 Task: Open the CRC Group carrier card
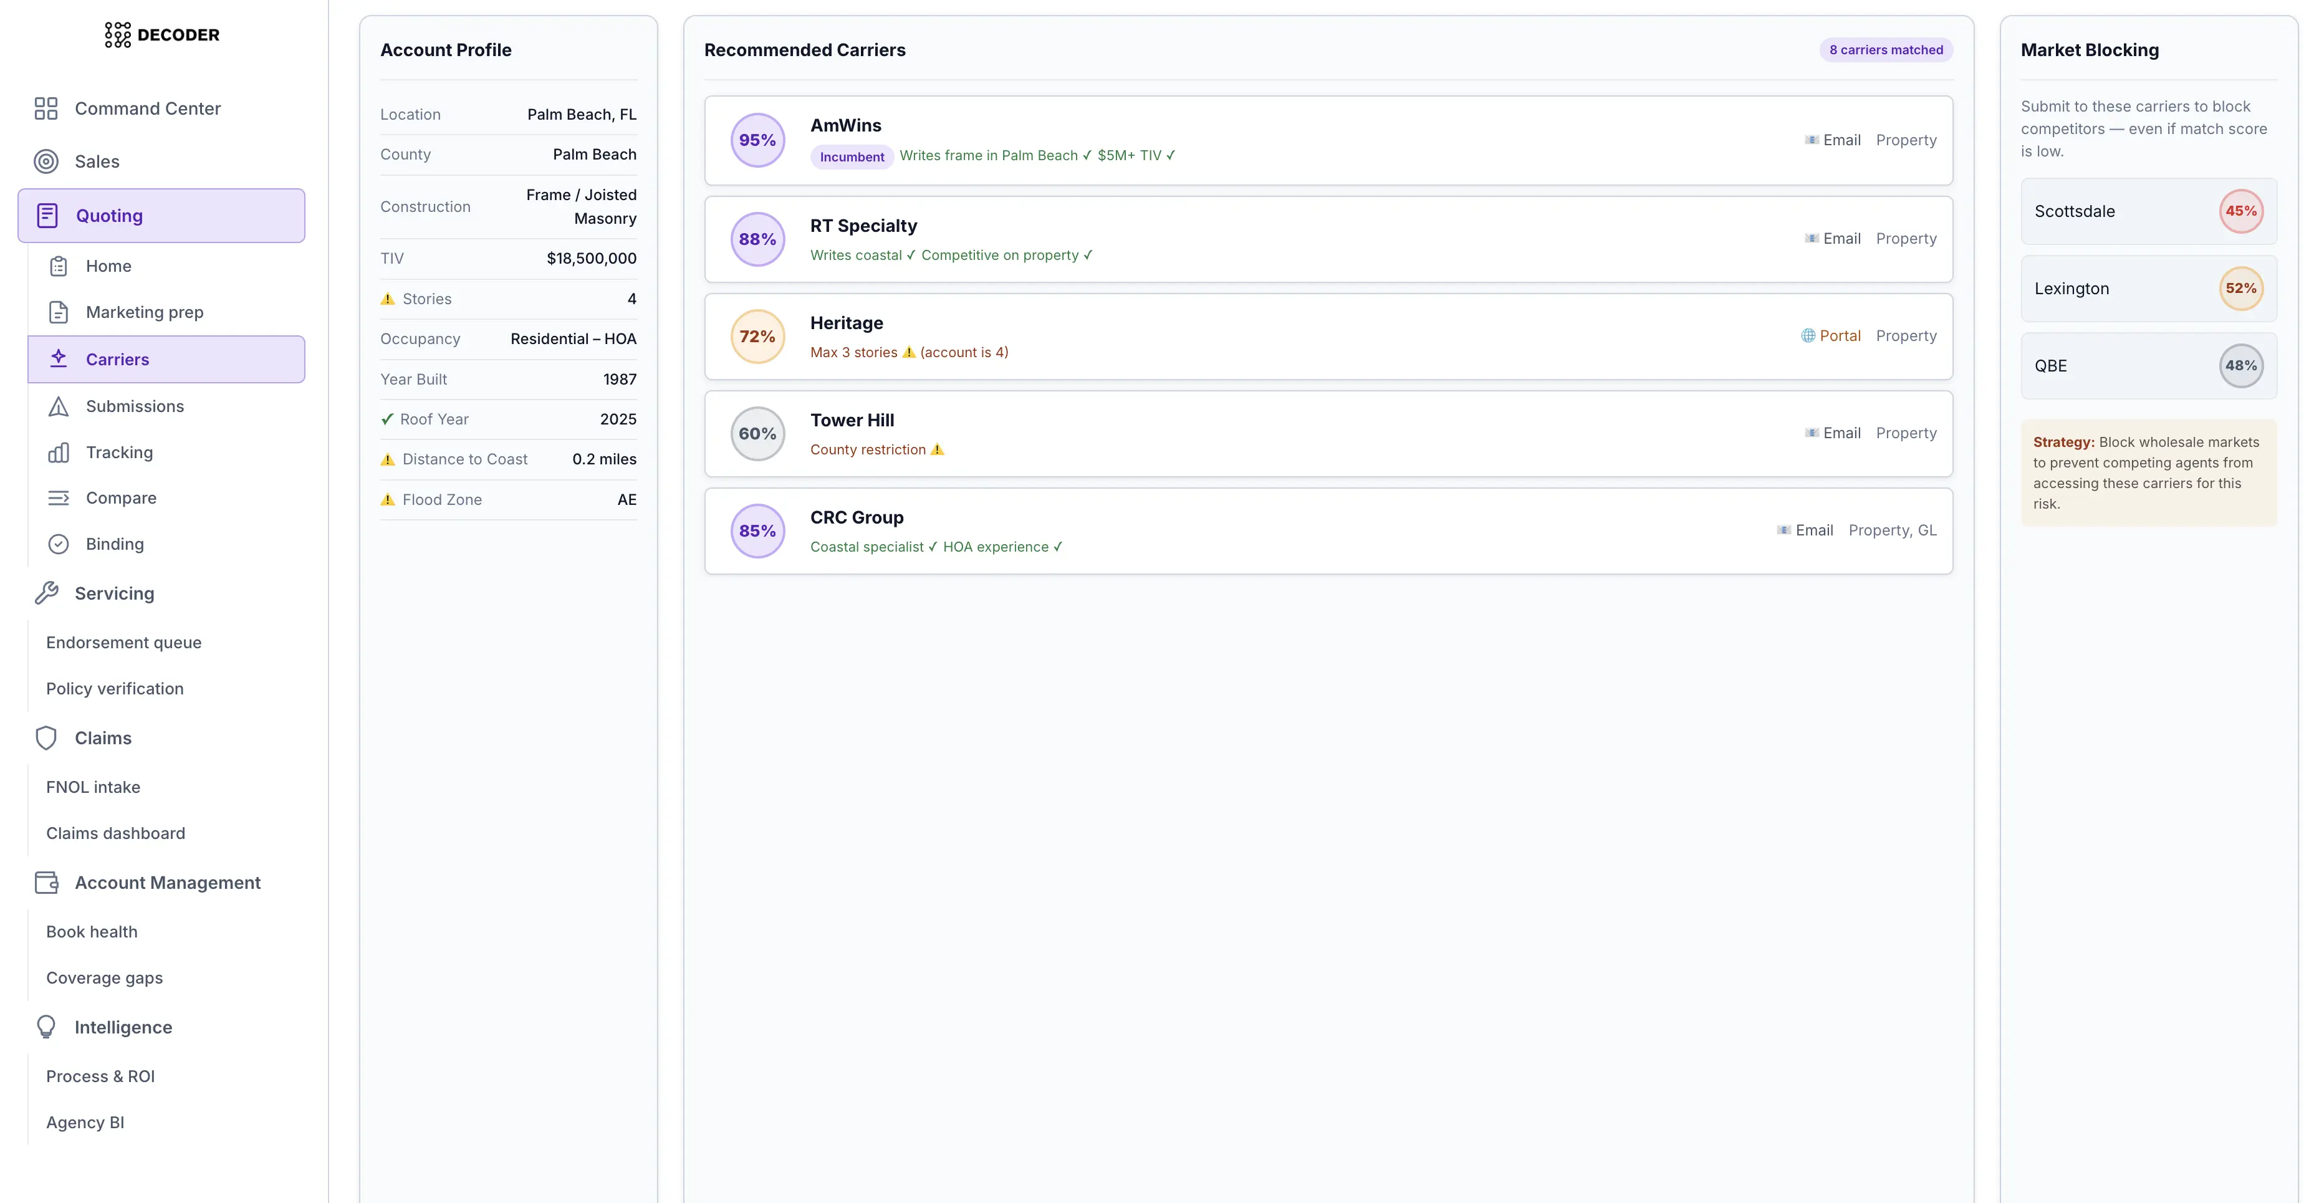1328,532
